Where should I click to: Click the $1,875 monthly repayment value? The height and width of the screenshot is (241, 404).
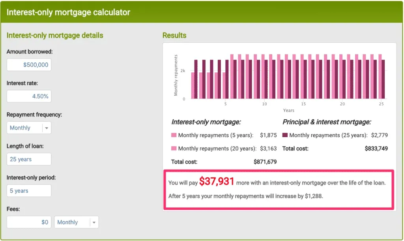coord(268,135)
